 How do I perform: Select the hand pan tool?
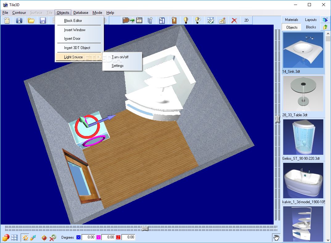tap(276, 237)
